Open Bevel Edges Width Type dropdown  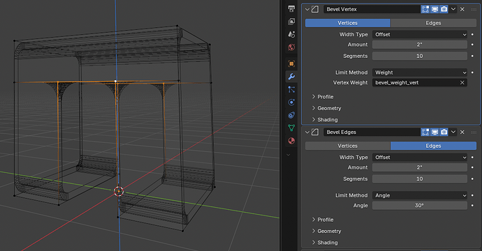(420, 157)
